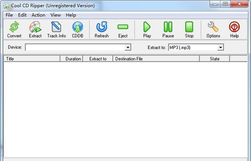Click the Extract to column header
Screen dimensions: 251x161
pyautogui.click(x=98, y=59)
